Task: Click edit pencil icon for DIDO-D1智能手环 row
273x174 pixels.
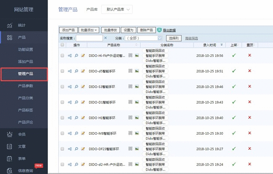Action: pyautogui.click(x=83, y=102)
